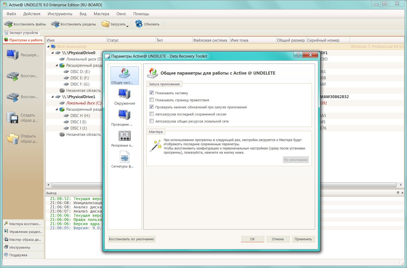Image resolution: width=407 pixels, height=268 pixels.
Task: Check Показывать страницу приветствия checkbox
Action: pyautogui.click(x=151, y=100)
